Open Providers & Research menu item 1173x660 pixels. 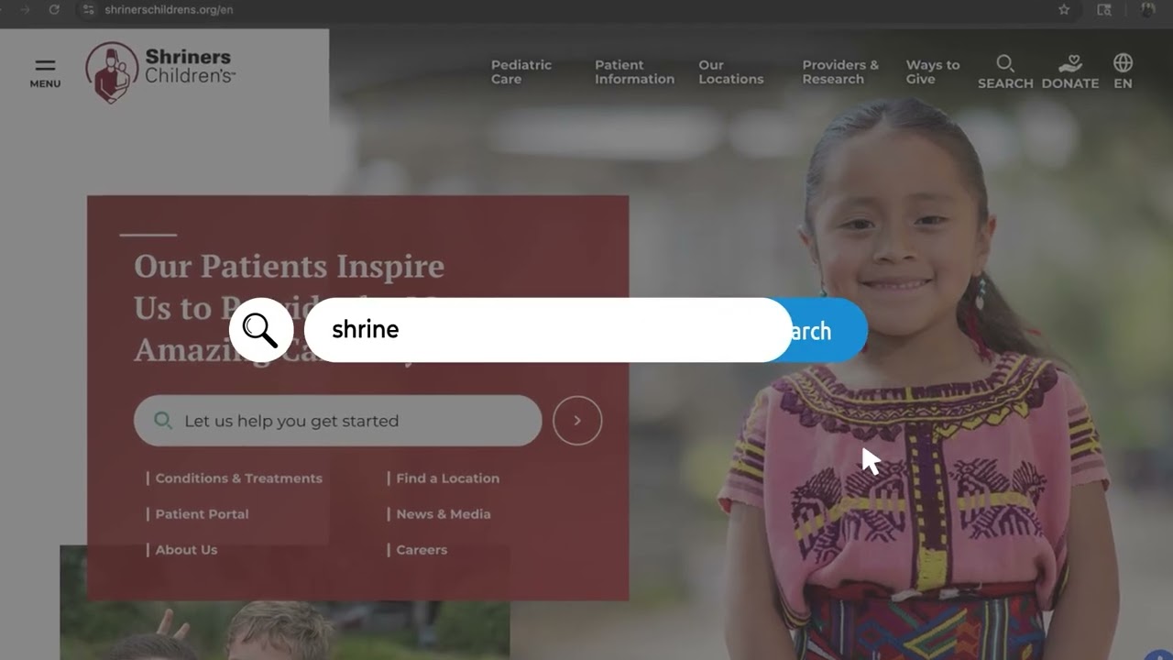(840, 71)
